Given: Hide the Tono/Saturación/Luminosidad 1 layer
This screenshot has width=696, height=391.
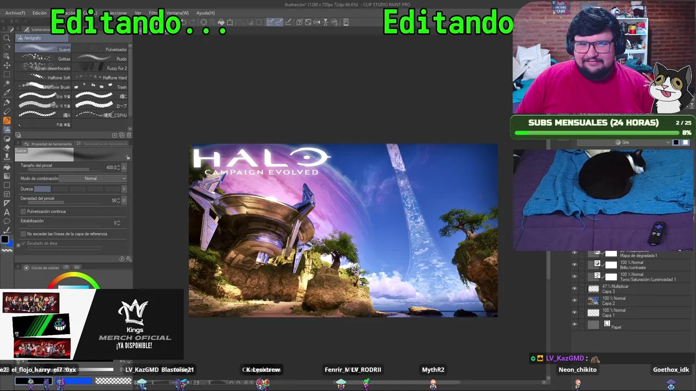Looking at the screenshot, I should pyautogui.click(x=574, y=276).
